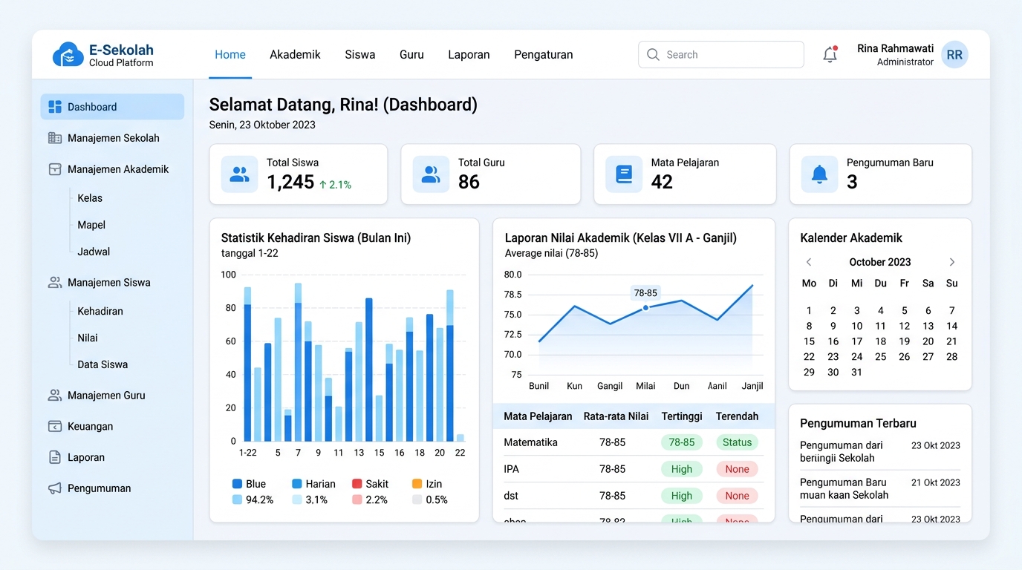This screenshot has width=1022, height=570.
Task: Click the Mata Pelajaran book icon
Action: pos(624,174)
